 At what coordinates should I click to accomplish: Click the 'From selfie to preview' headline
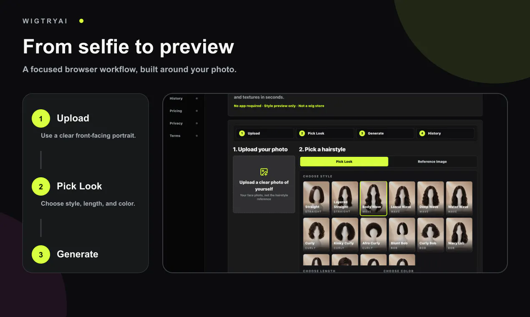point(128,46)
